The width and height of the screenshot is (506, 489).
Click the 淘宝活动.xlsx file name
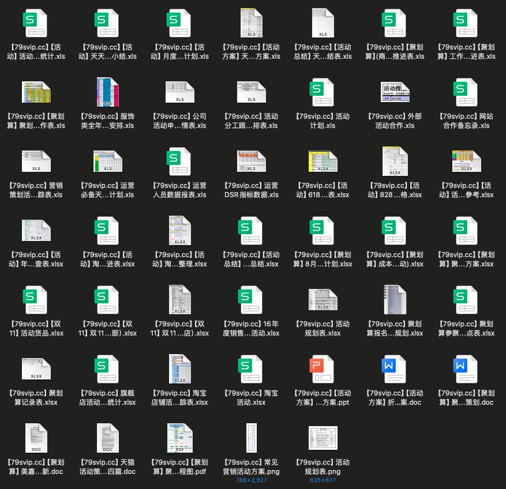(252, 398)
